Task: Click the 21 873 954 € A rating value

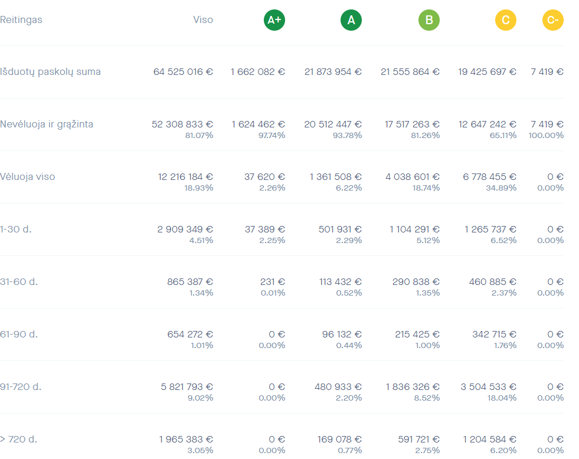Action: [x=333, y=71]
